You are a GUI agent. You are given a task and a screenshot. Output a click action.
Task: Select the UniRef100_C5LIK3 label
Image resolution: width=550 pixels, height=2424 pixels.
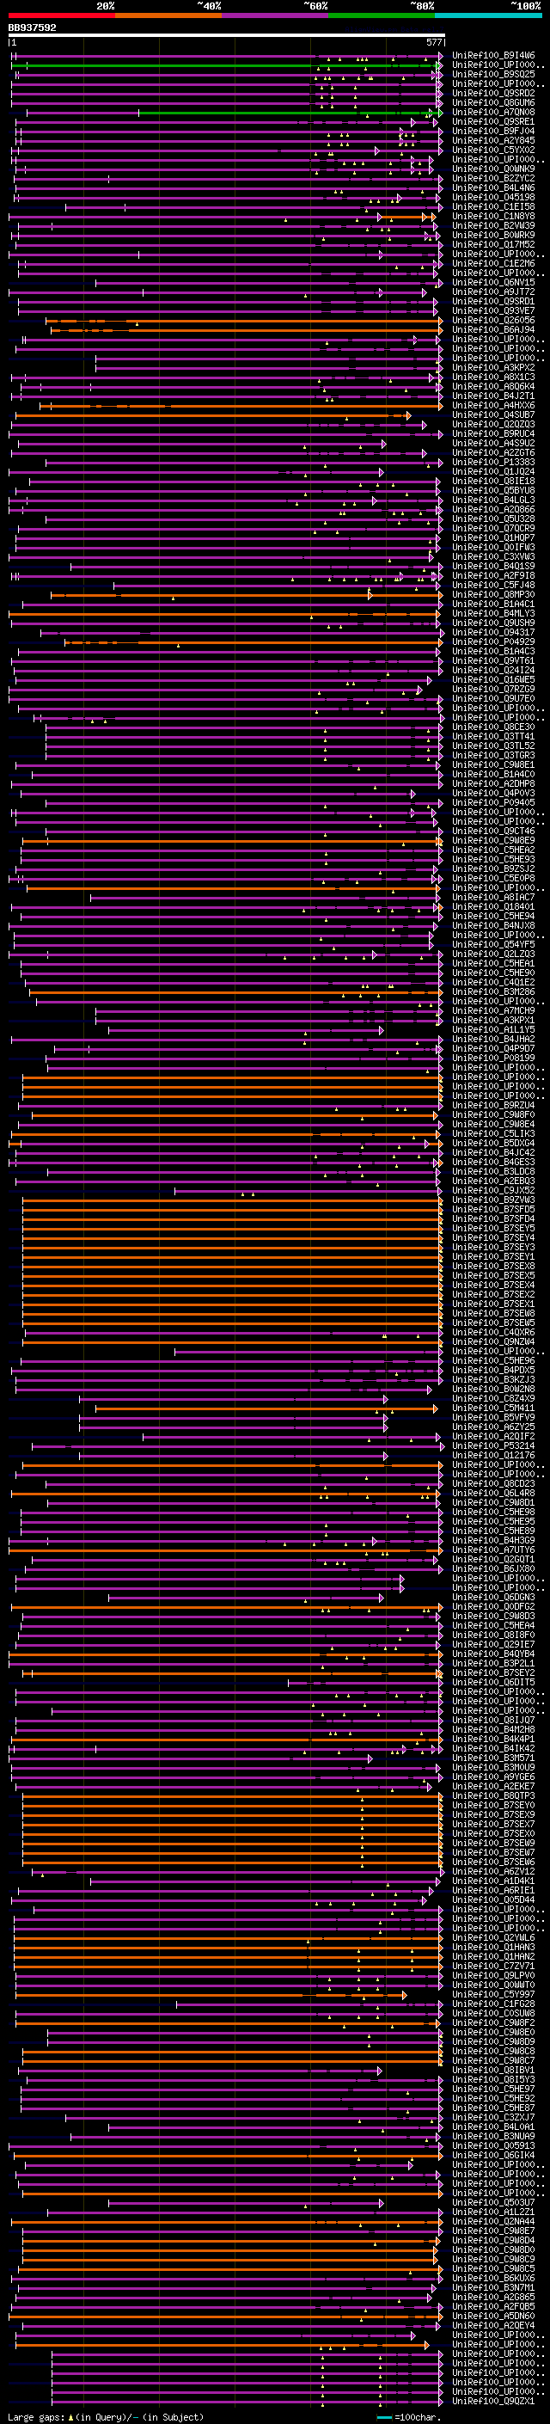coord(493,1134)
